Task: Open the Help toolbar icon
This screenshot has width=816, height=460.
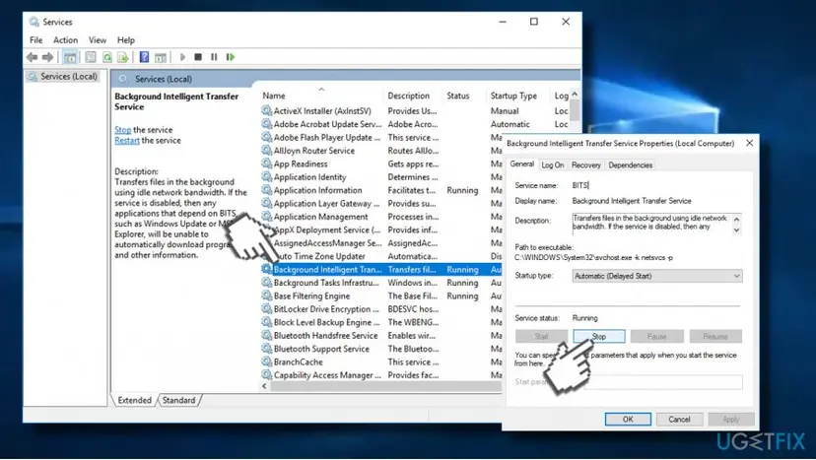Action: (144, 57)
